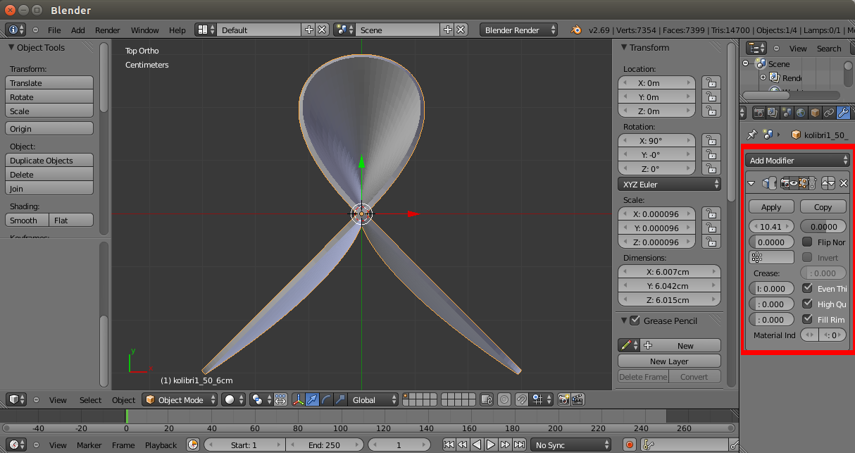Open the Render properties camera tab
The image size is (855, 453).
pyautogui.click(x=759, y=113)
